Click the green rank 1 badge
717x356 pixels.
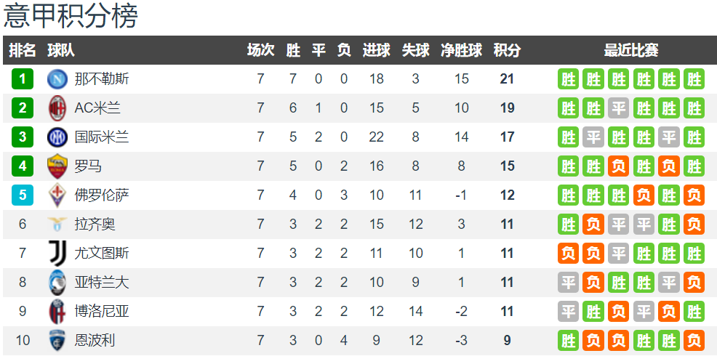(23, 79)
